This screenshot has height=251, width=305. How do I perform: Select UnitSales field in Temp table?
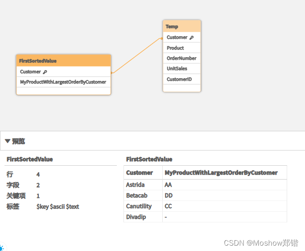coord(181,69)
